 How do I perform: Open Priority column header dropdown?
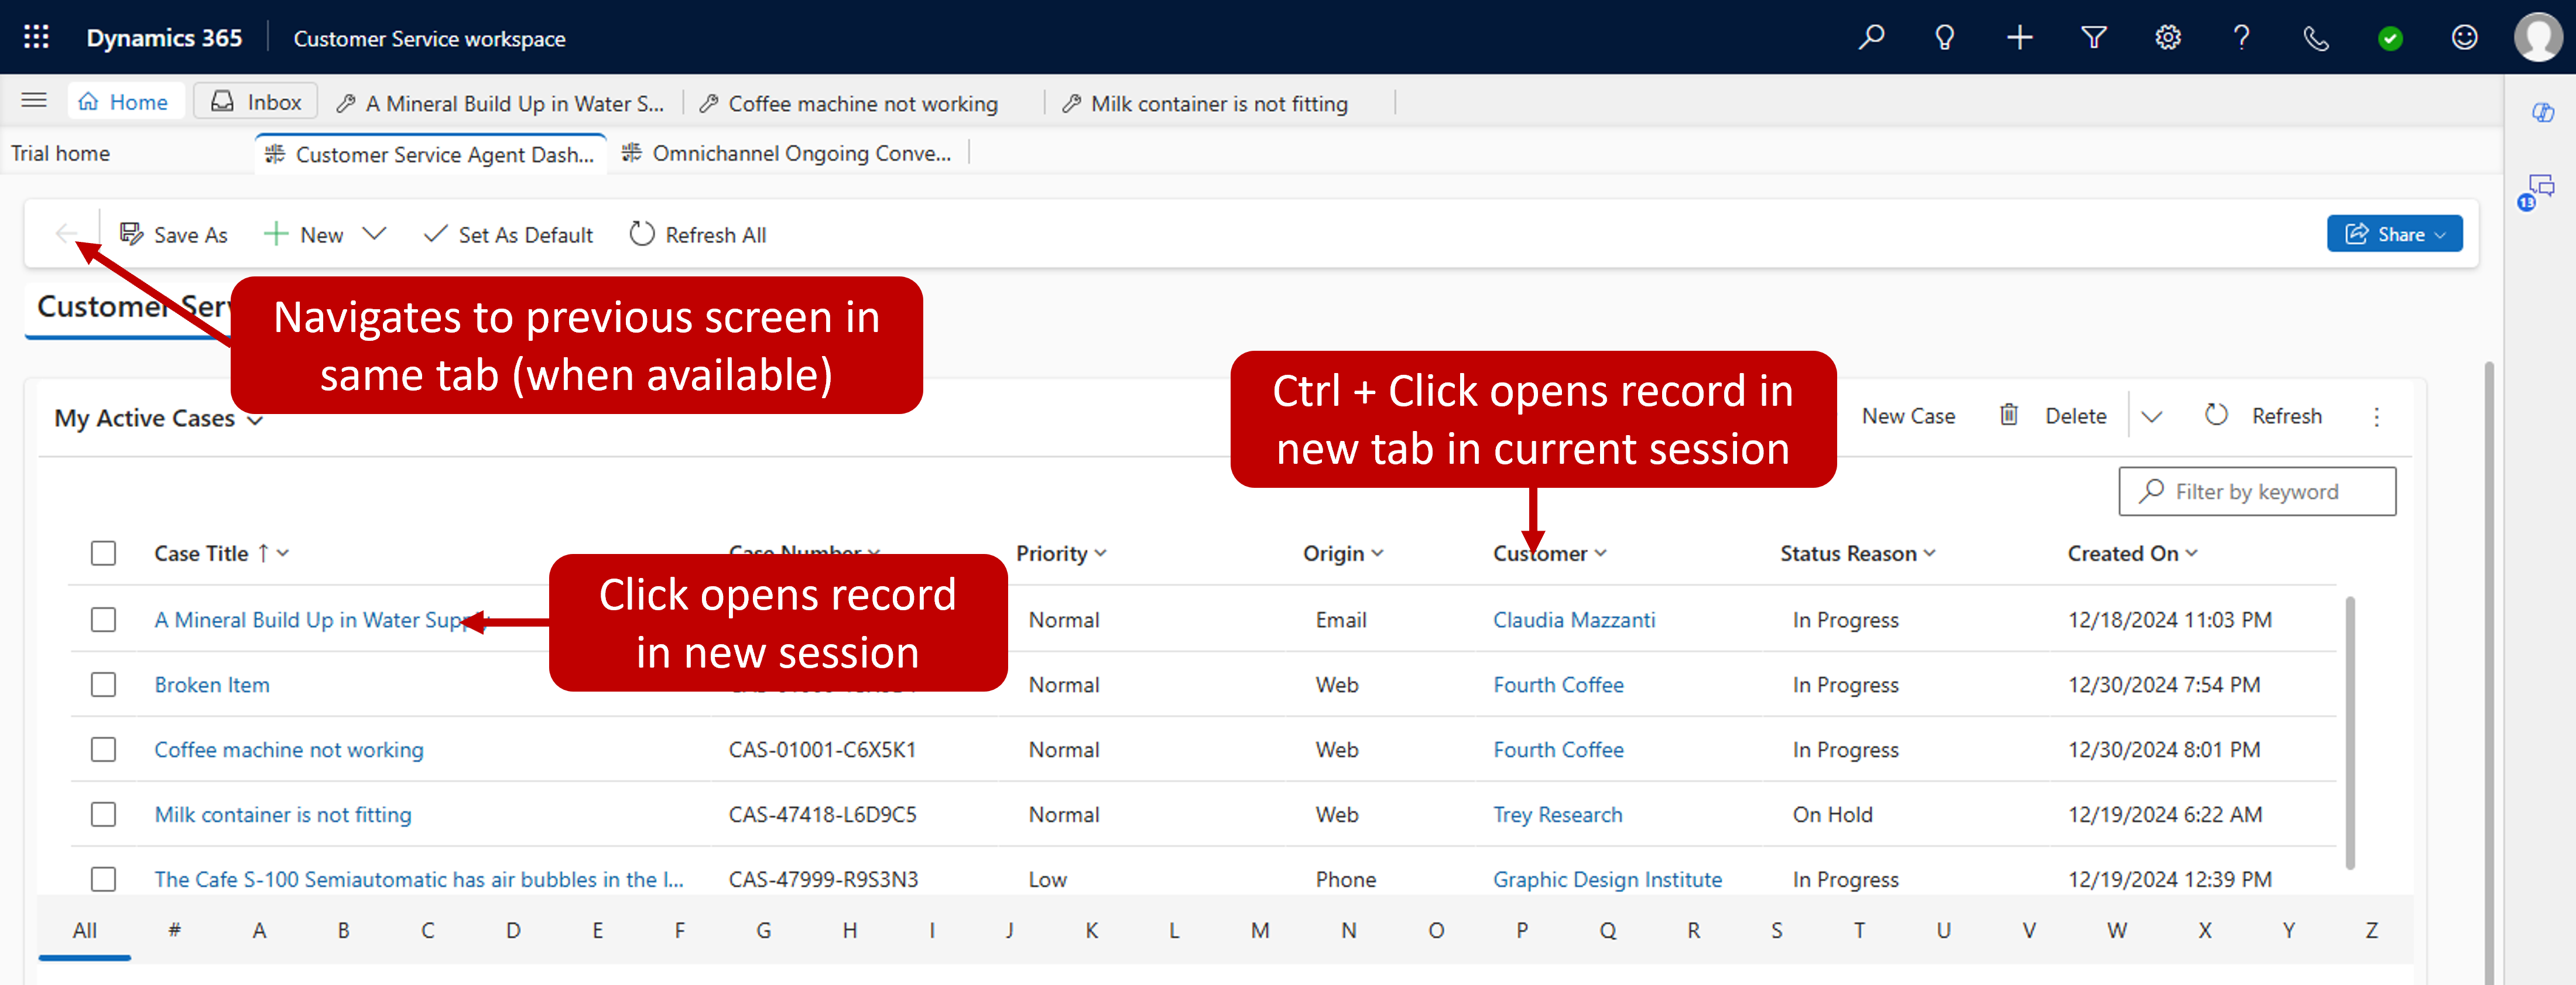1061,553
